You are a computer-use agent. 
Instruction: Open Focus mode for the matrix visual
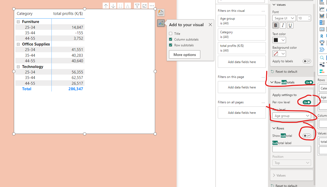[144, 6]
